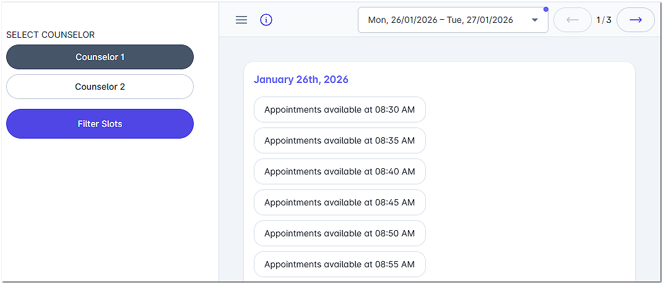Click the Select Counselor label
The width and height of the screenshot is (663, 284).
51,35
